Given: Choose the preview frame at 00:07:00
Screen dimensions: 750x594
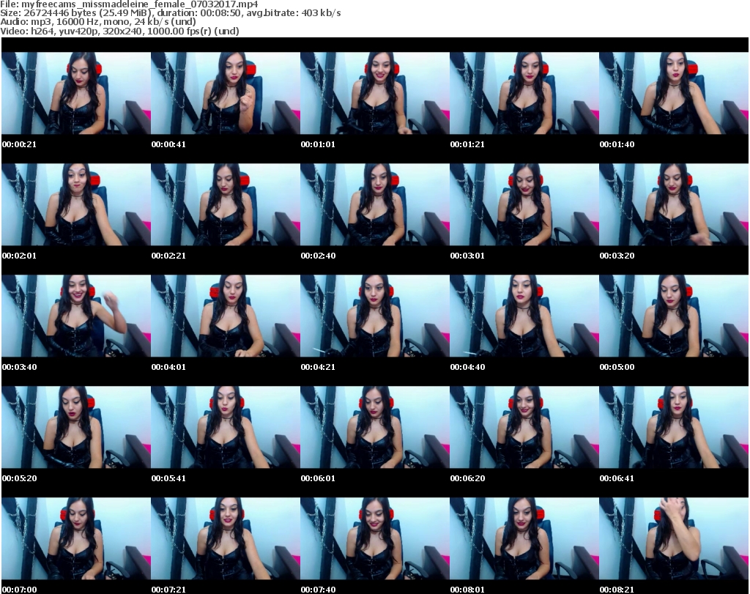Looking at the screenshot, I should 76,538.
